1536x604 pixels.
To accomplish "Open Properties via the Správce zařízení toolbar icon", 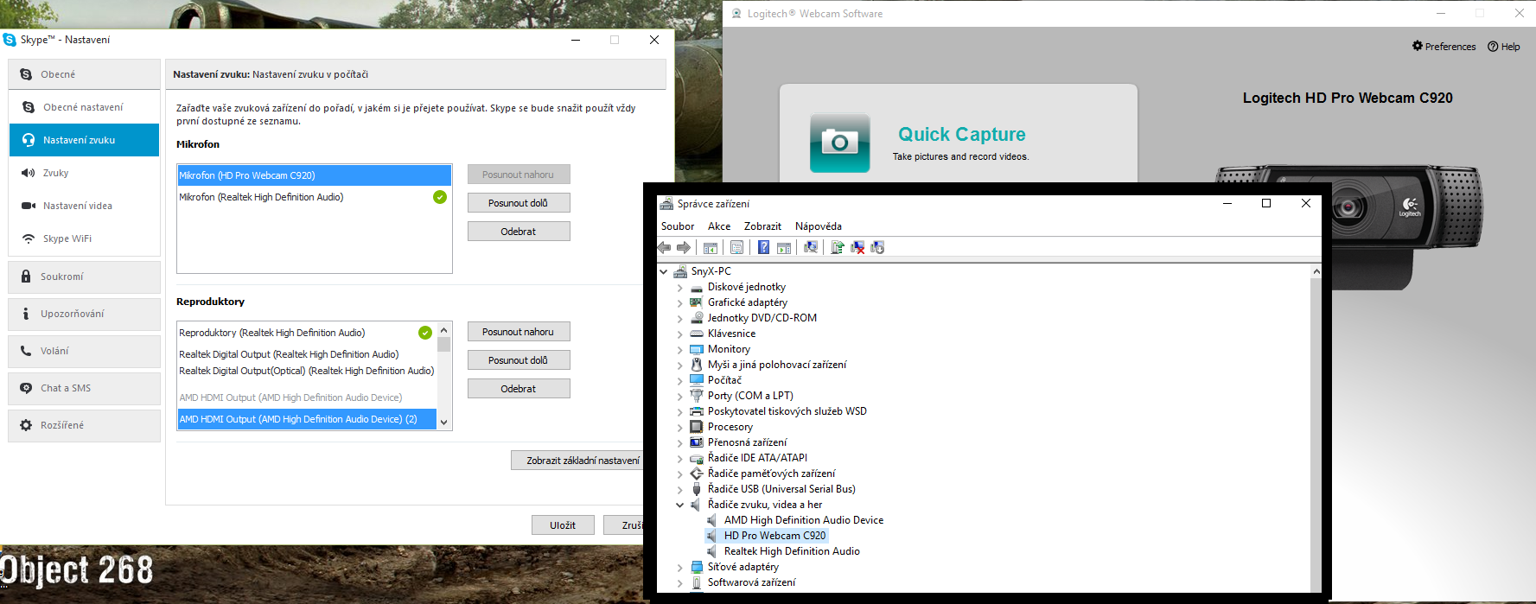I will click(x=736, y=248).
